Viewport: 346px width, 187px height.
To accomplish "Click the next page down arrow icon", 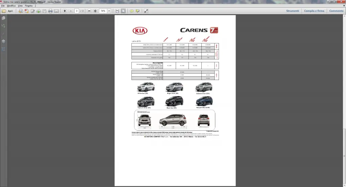I will pos(71,11).
